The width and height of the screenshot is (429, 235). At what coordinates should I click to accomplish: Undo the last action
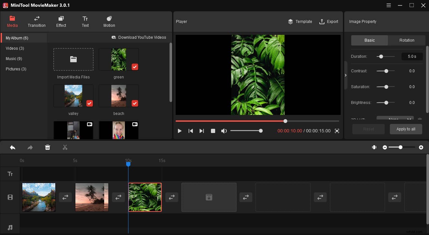coord(12,147)
